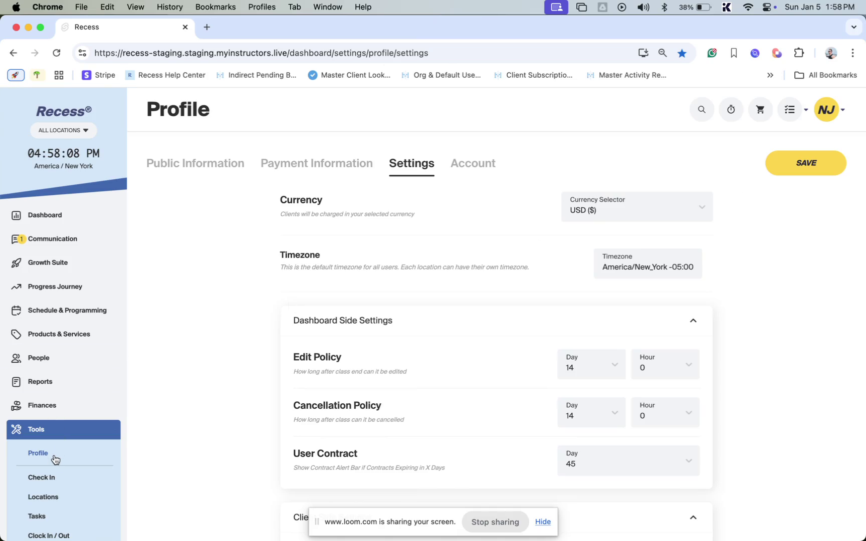Open the stopwatch timer icon
Screen dimensions: 866x541
coord(731,110)
